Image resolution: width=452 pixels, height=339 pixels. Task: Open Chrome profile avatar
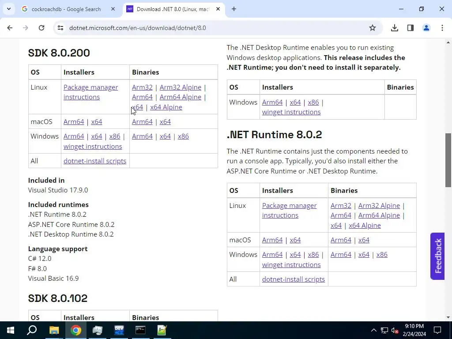(426, 28)
